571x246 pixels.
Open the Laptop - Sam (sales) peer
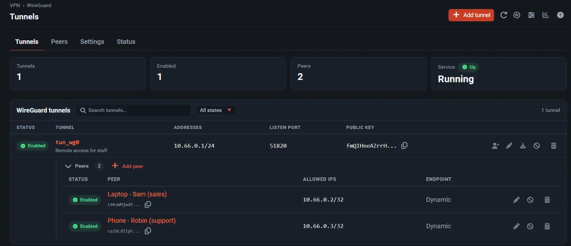[x=137, y=194]
